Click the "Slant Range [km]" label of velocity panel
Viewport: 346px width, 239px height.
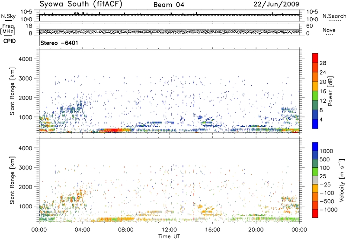pyautogui.click(x=12, y=180)
